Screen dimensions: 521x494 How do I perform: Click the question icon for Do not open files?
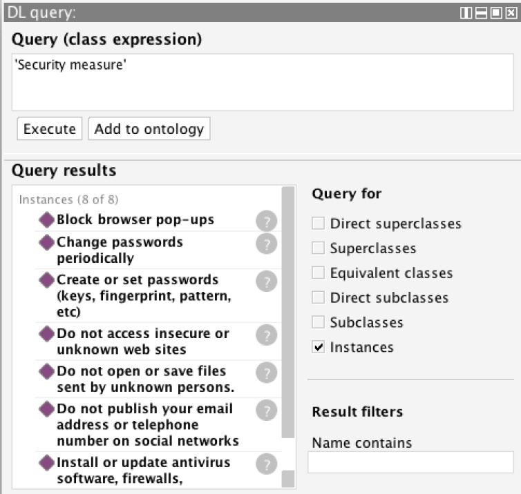coord(266,372)
